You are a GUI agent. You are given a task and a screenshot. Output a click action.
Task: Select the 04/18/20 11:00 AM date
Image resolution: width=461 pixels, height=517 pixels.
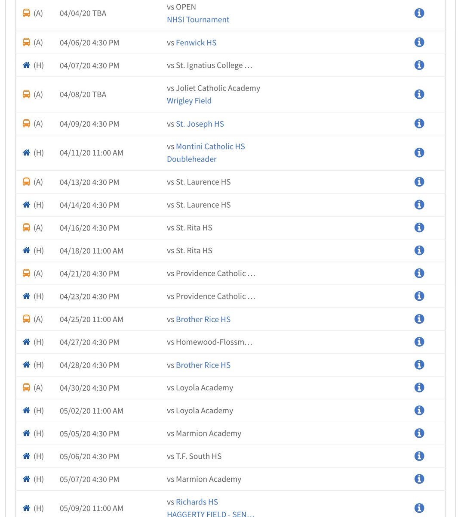pos(92,251)
